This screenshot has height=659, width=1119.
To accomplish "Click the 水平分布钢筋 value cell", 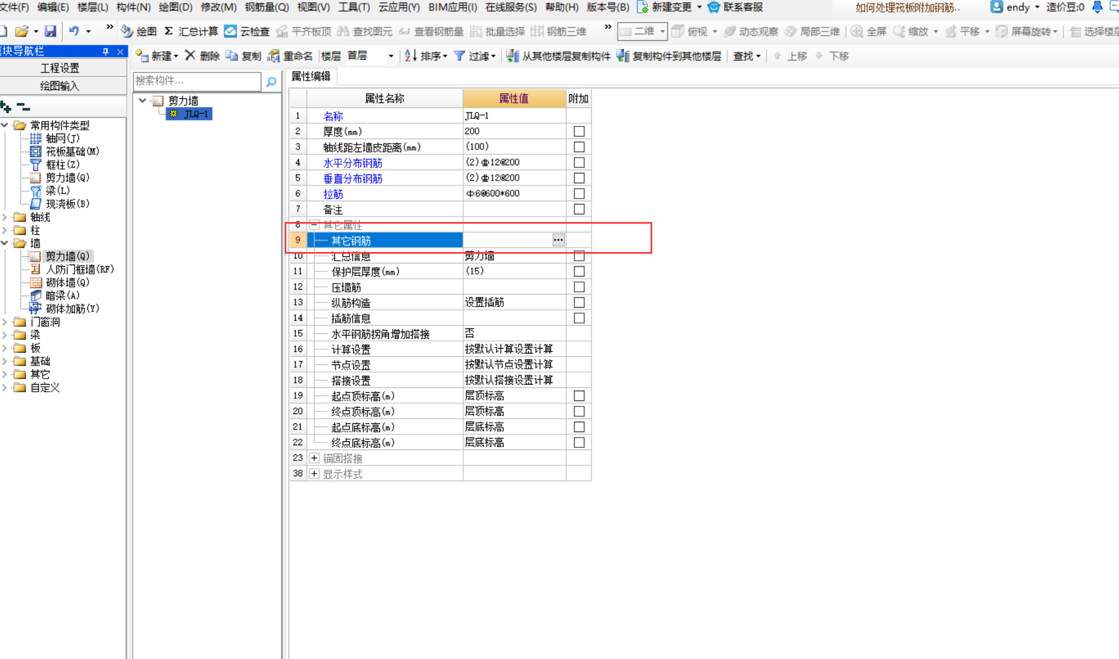I will coord(514,163).
